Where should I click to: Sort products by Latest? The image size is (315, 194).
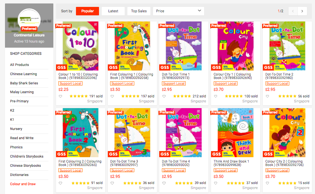click(x=113, y=11)
